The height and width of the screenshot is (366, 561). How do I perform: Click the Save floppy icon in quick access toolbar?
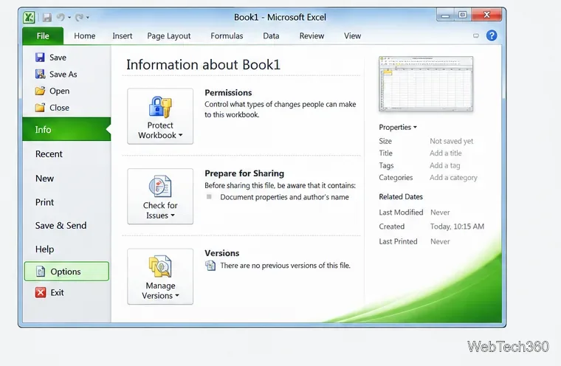[x=47, y=17]
